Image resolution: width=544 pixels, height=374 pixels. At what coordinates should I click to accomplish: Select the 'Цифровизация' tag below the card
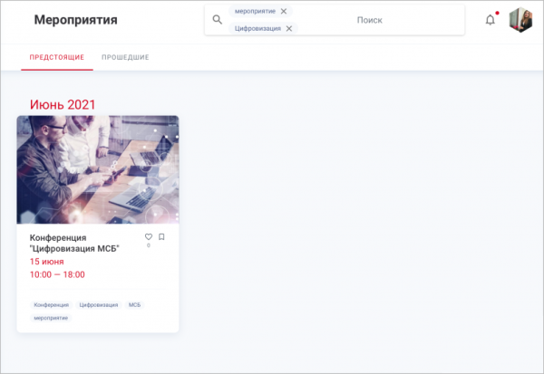tap(99, 304)
